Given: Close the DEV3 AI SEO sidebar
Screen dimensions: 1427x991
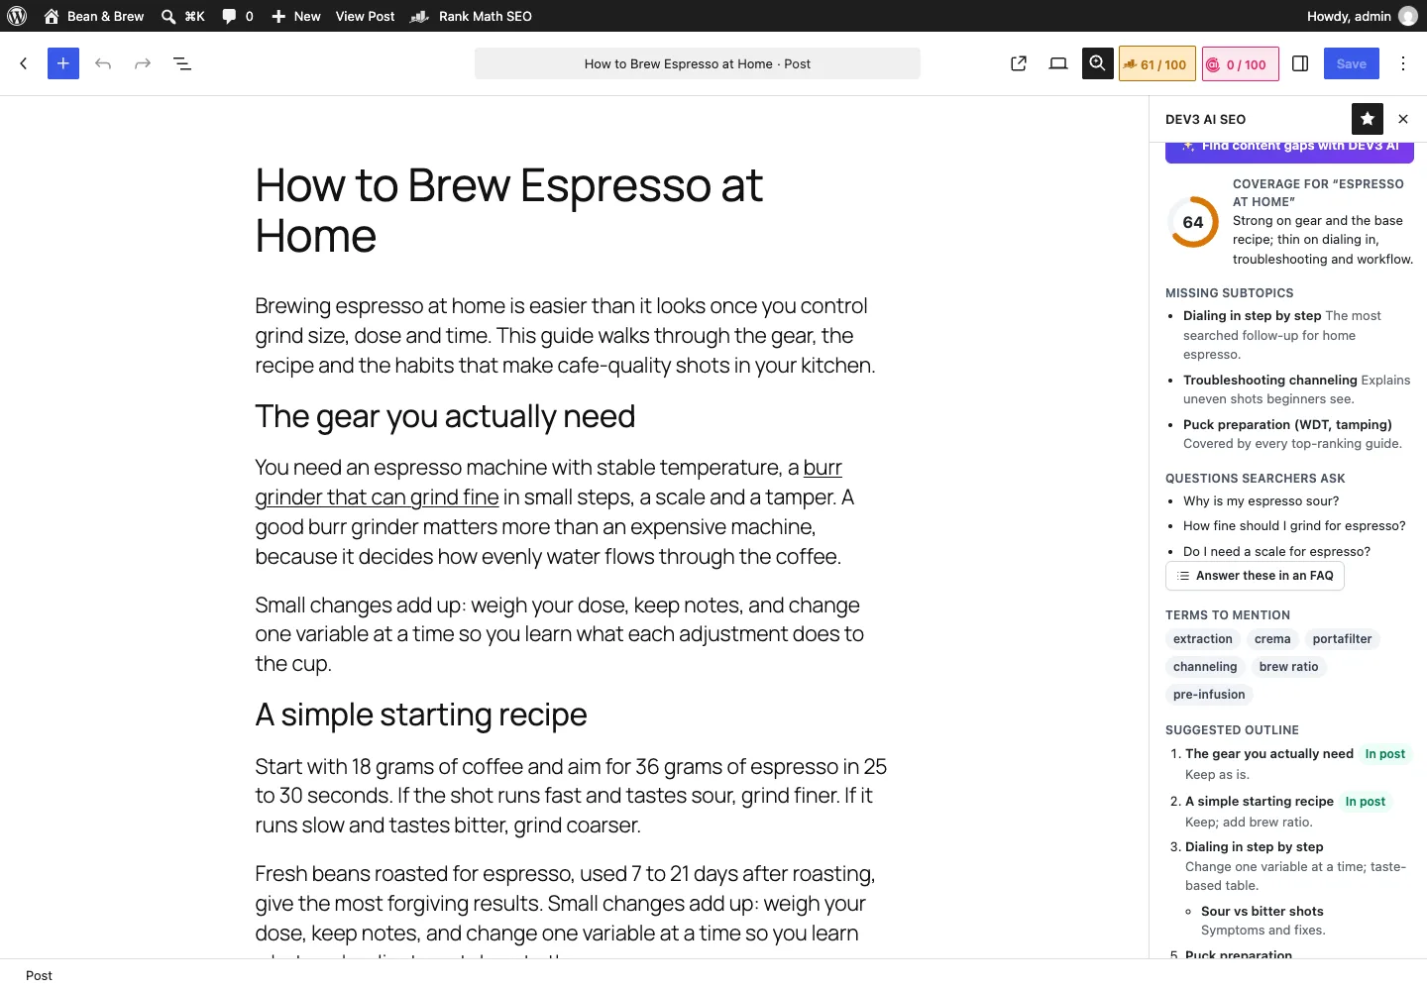Looking at the screenshot, I should pyautogui.click(x=1403, y=119).
